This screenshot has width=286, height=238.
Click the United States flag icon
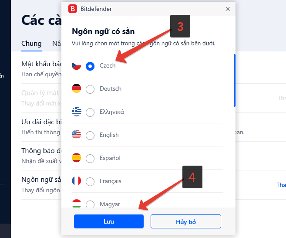tap(77, 135)
